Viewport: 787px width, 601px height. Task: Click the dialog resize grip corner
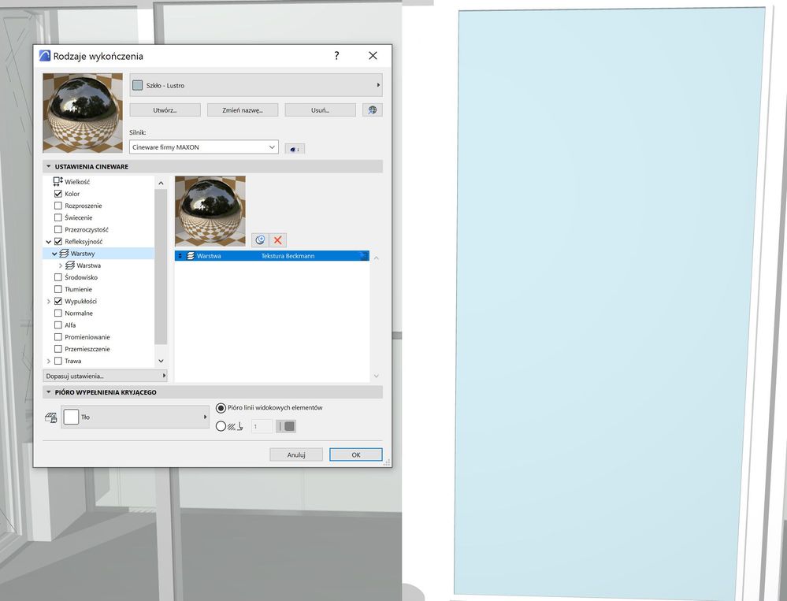[x=387, y=462]
